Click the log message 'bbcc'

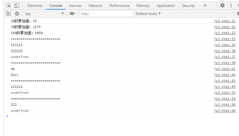click(x=15, y=75)
